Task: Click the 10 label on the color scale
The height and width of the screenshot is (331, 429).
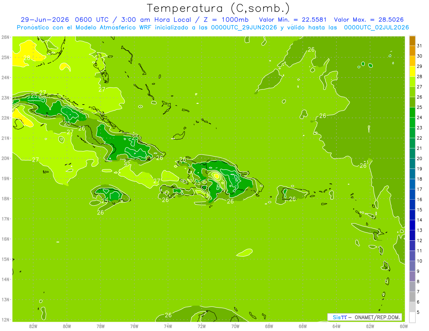Action: (419, 261)
